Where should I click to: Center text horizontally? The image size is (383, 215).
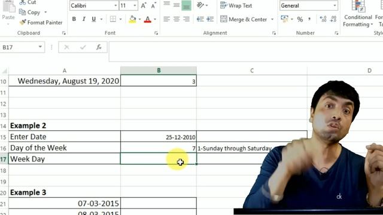(x=177, y=19)
